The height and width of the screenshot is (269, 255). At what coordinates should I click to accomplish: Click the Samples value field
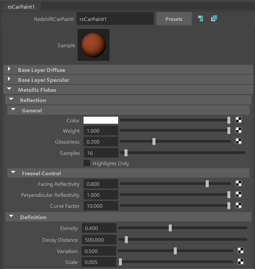(x=101, y=153)
